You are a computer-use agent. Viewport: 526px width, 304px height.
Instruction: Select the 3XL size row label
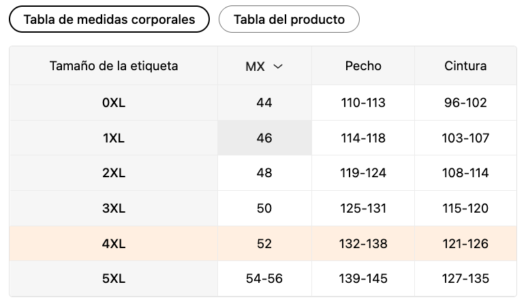[114, 209]
